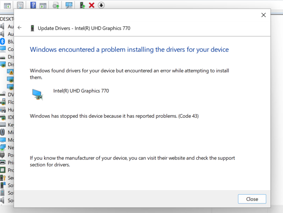Click the dialog title's device icon
The height and width of the screenshot is (213, 283).
click(32, 28)
